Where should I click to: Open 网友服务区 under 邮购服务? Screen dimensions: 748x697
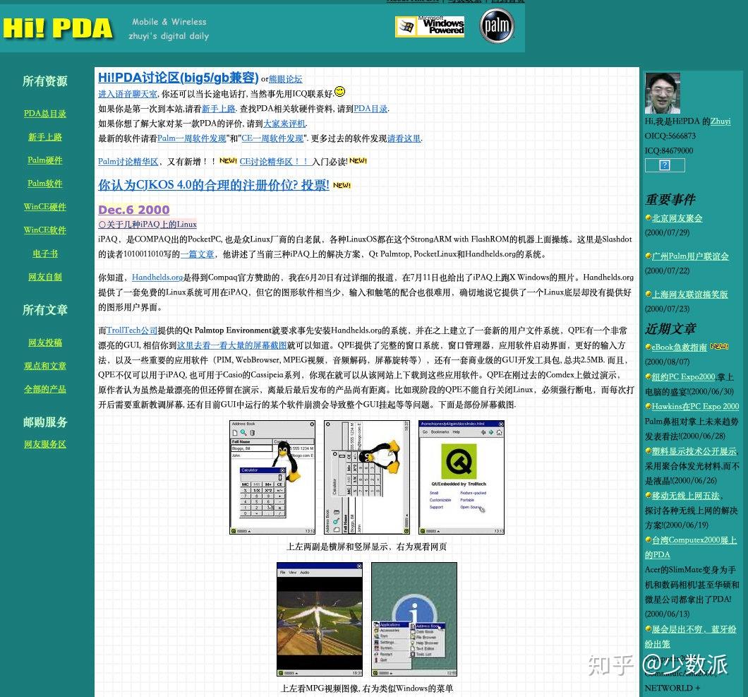[45, 444]
